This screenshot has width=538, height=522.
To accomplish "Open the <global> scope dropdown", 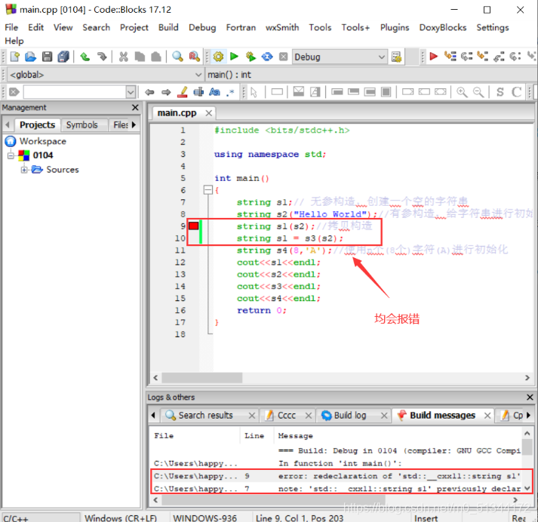I will 106,75.
